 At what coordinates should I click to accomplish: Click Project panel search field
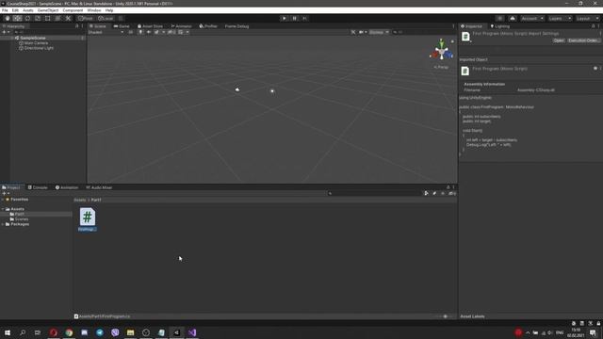click(374, 193)
